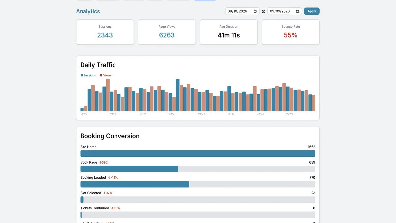Click the Apply button
396x223 pixels.
pyautogui.click(x=312, y=11)
